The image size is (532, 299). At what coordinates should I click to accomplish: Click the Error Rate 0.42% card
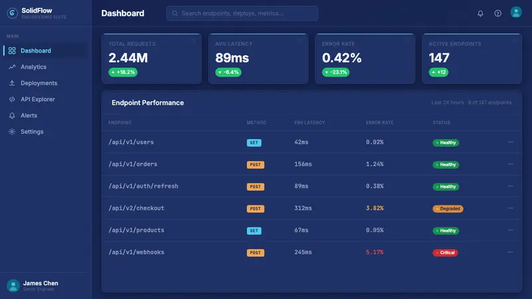click(x=365, y=58)
